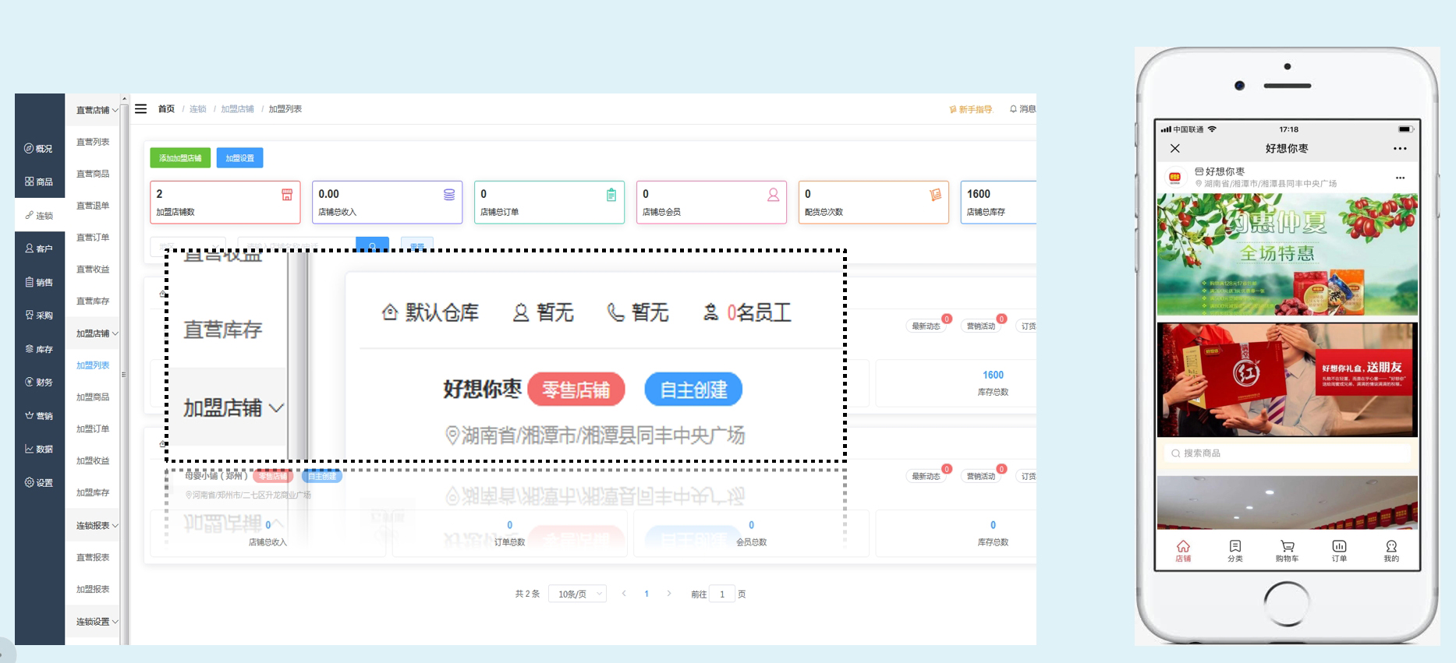
Task: Open the 数据 data section in sidebar
Action: pyautogui.click(x=39, y=449)
